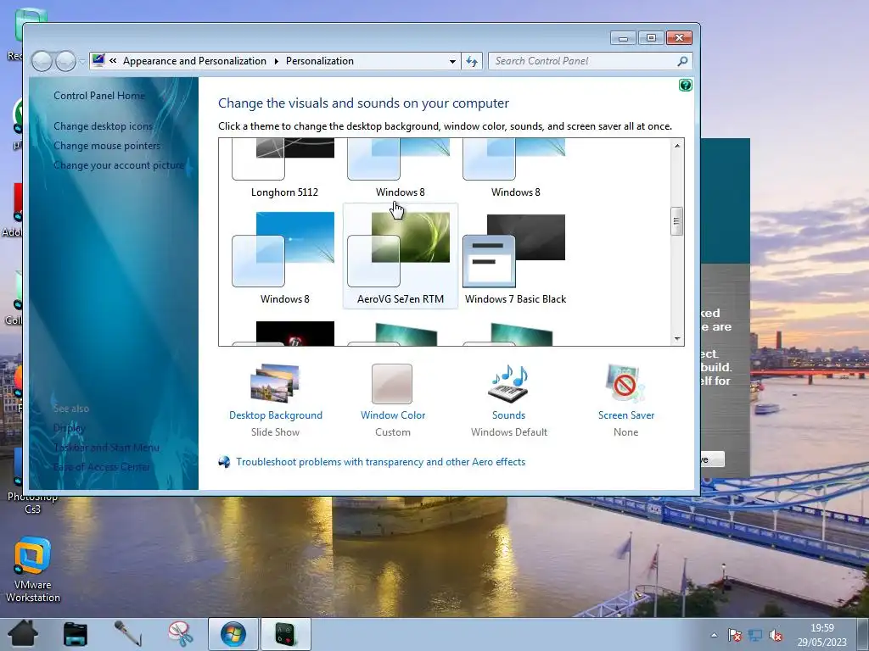Open the Photoshop Cs3 desktop icon

click(x=32, y=481)
